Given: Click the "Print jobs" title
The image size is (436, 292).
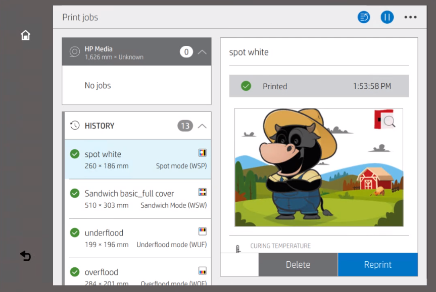Looking at the screenshot, I should 80,18.
